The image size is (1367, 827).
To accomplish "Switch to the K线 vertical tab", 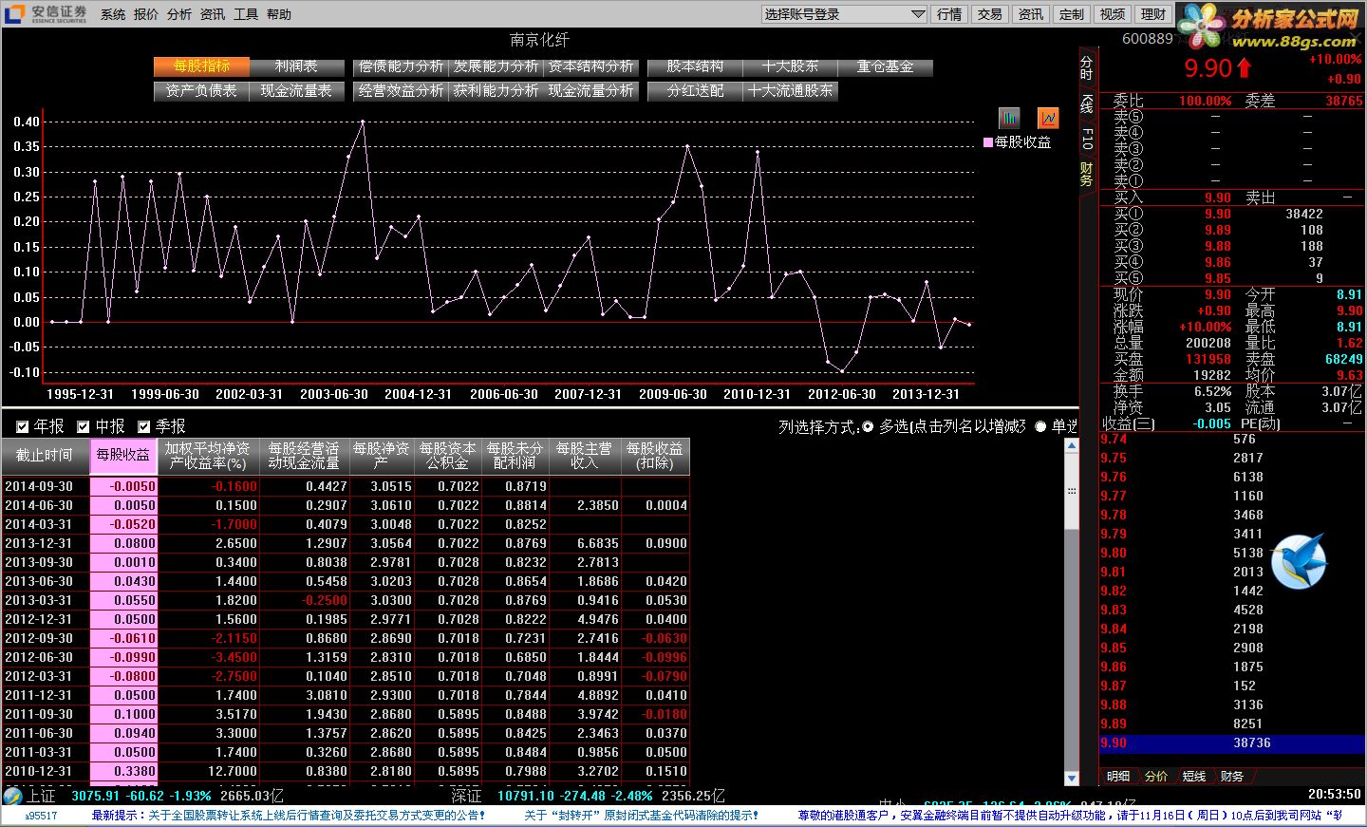I will tap(1087, 104).
